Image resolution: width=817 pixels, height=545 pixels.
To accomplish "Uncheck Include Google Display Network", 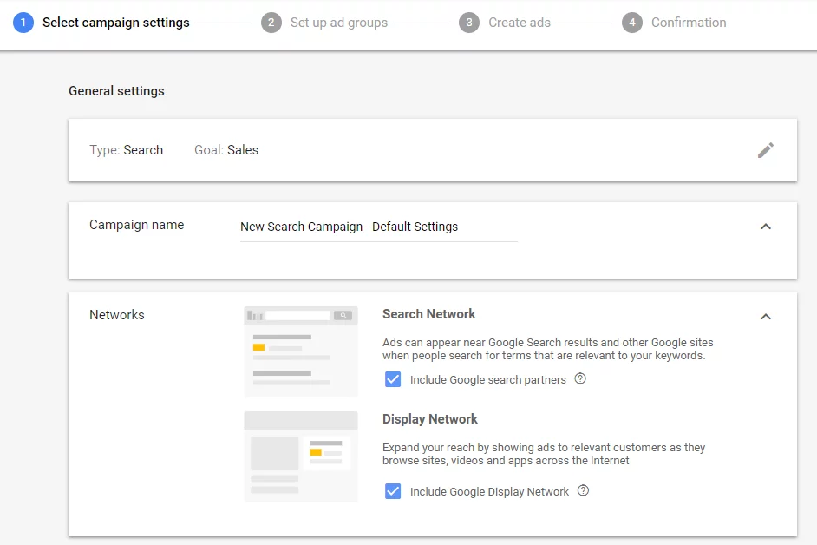I will (x=393, y=491).
